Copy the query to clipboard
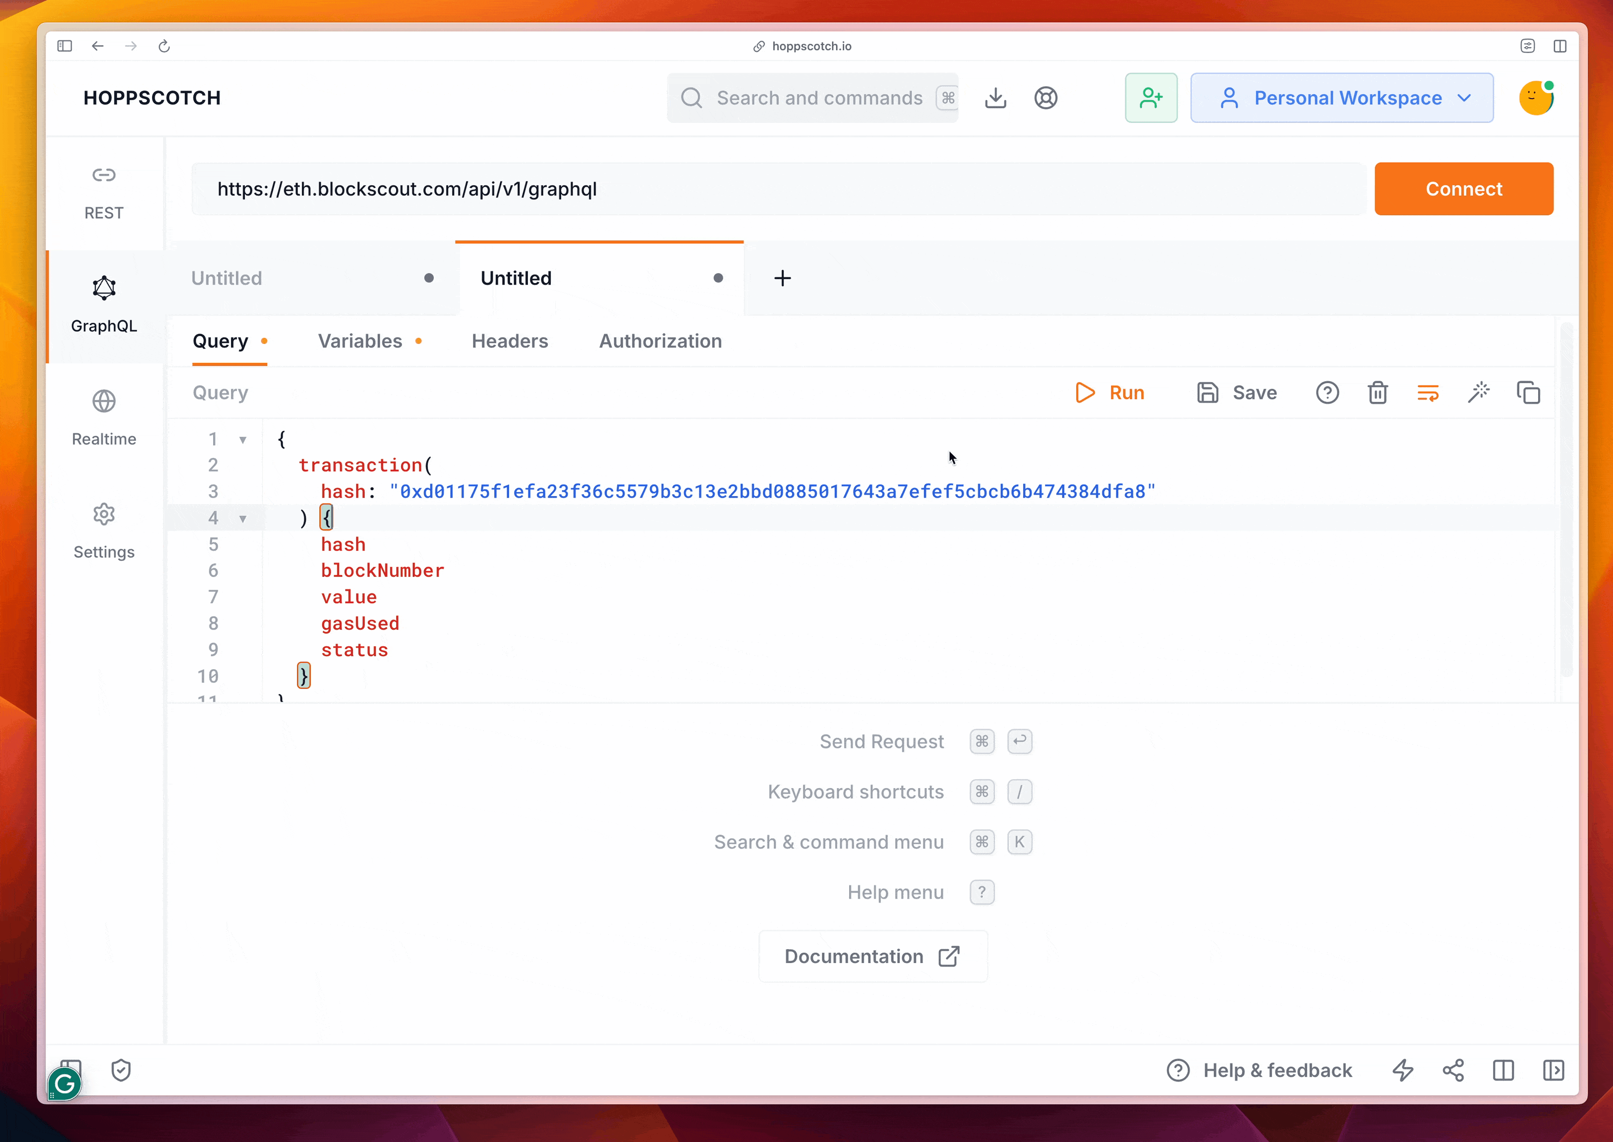This screenshot has width=1613, height=1142. (1528, 393)
